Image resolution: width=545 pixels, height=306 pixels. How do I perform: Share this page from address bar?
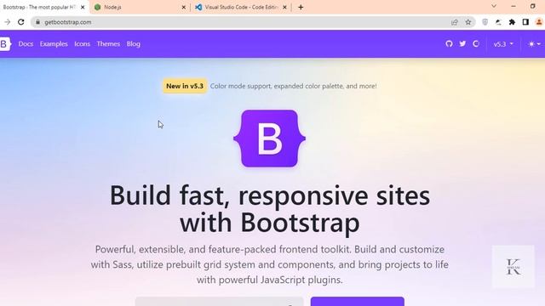click(454, 22)
